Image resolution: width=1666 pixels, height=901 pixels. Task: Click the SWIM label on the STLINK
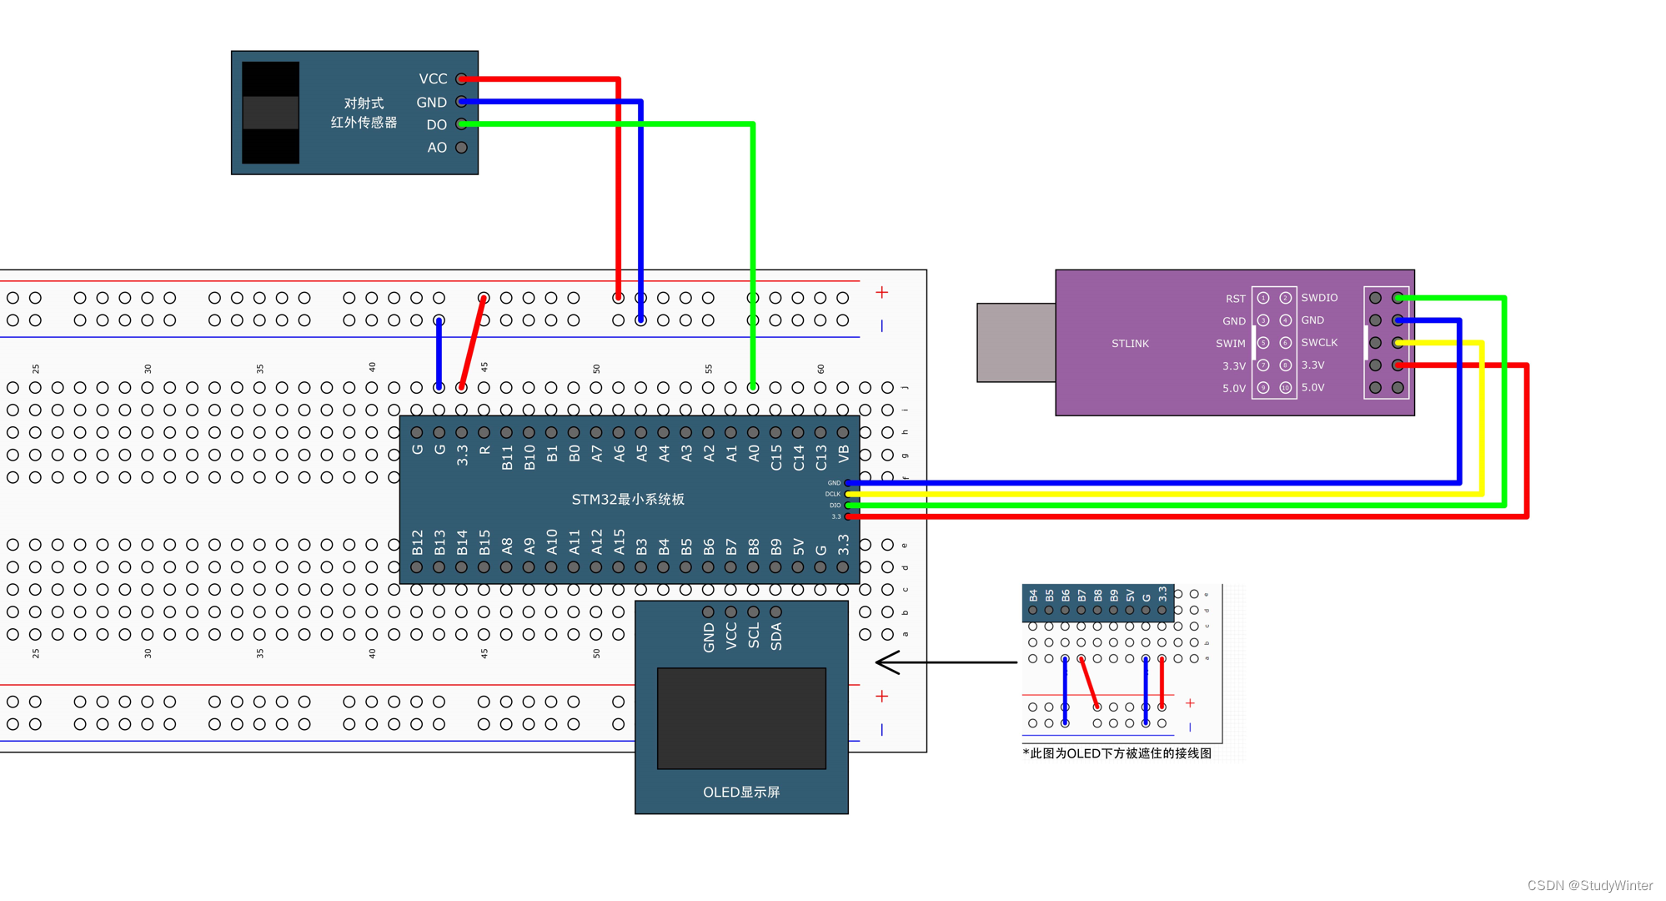click(x=1230, y=344)
